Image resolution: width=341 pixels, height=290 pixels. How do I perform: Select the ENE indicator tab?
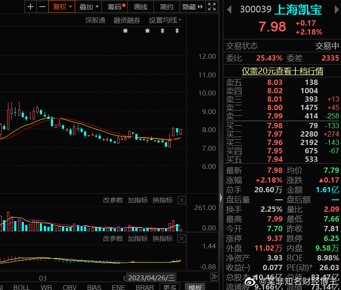point(118,287)
